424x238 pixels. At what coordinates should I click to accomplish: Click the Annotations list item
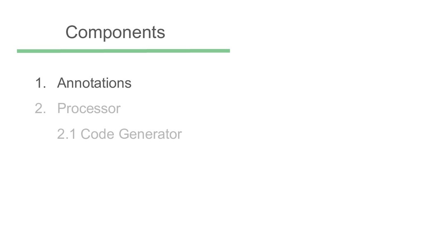pos(94,83)
